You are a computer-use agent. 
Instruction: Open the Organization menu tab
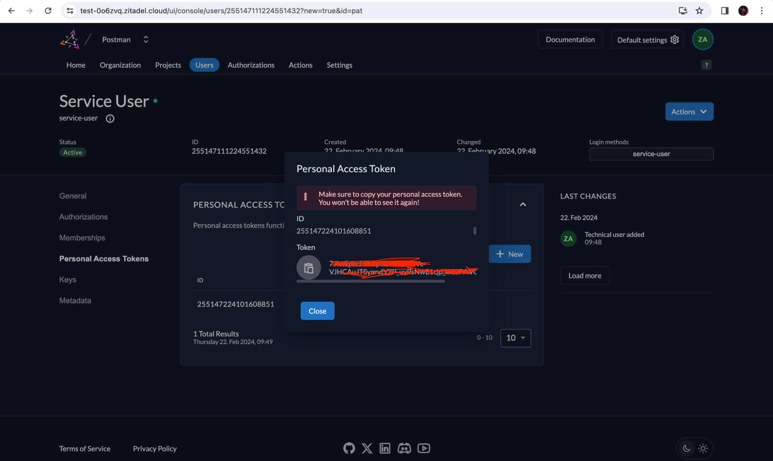[x=120, y=65]
